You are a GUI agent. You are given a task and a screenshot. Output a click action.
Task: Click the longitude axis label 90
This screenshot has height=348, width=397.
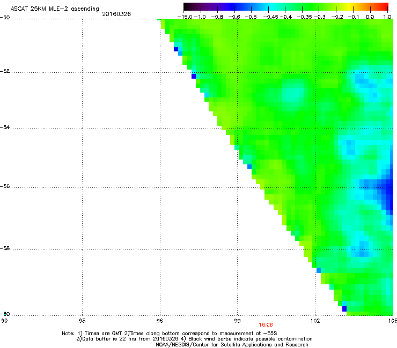tap(4, 321)
